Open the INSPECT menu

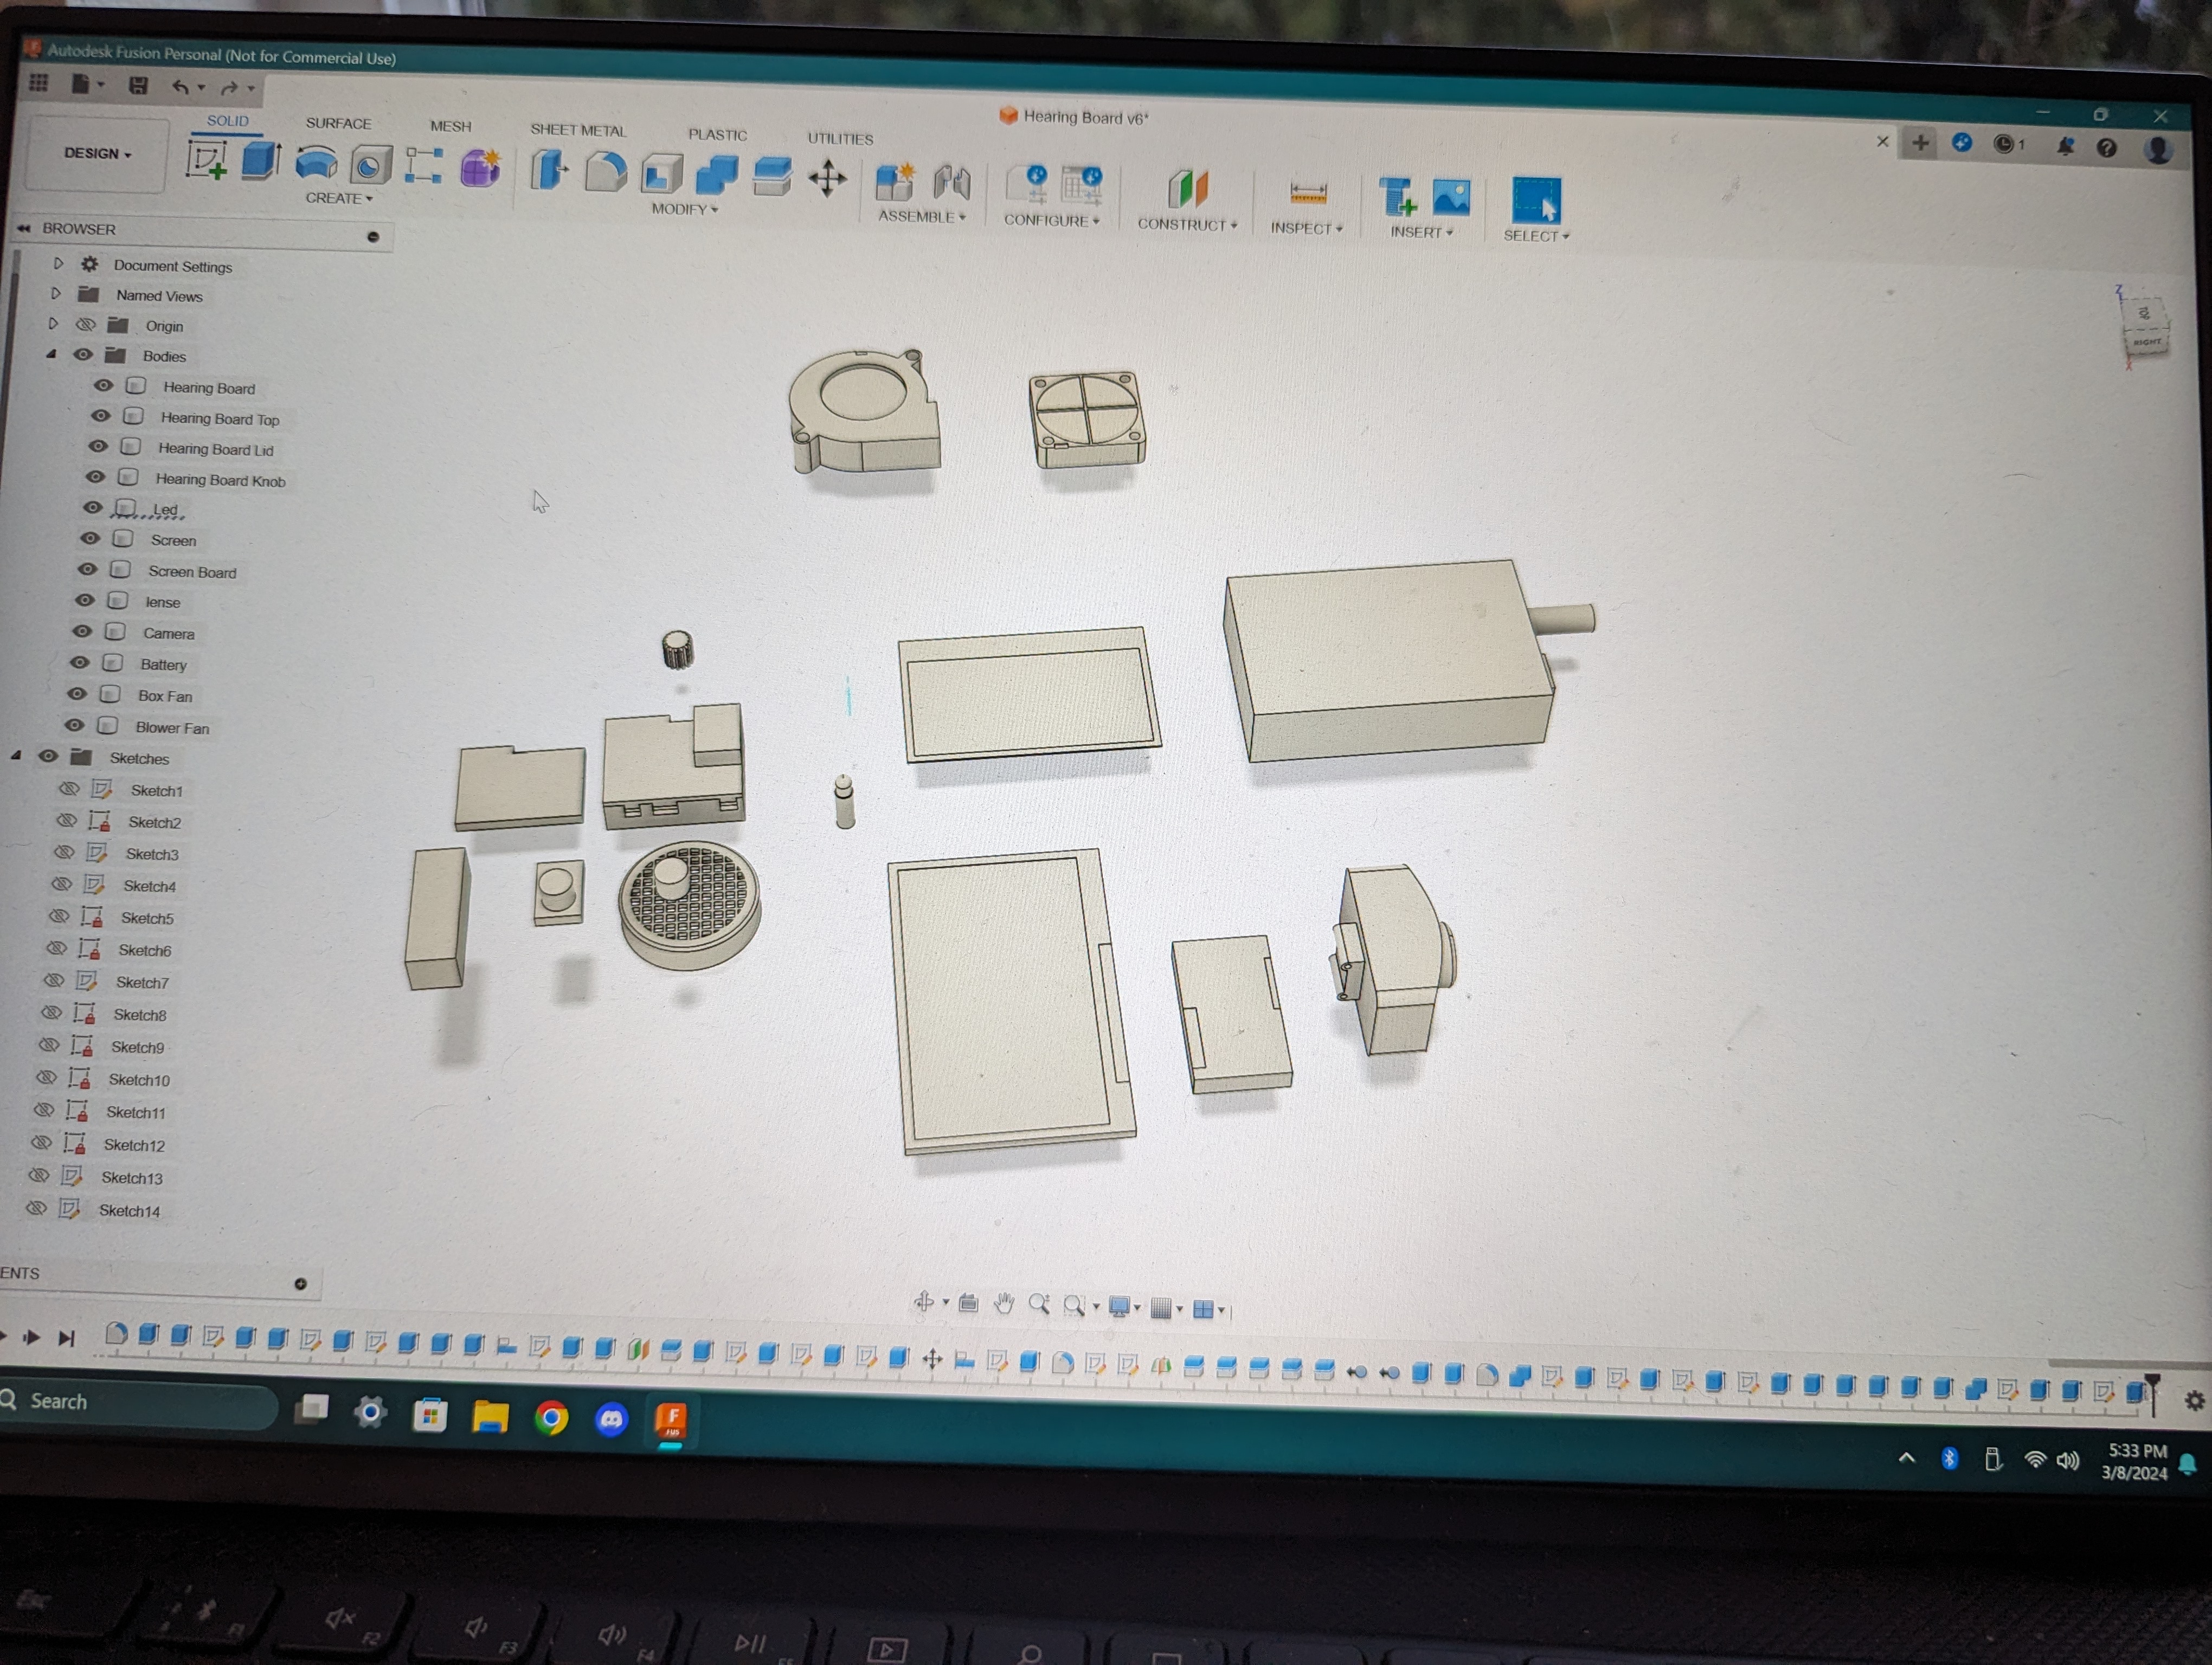1306,229
